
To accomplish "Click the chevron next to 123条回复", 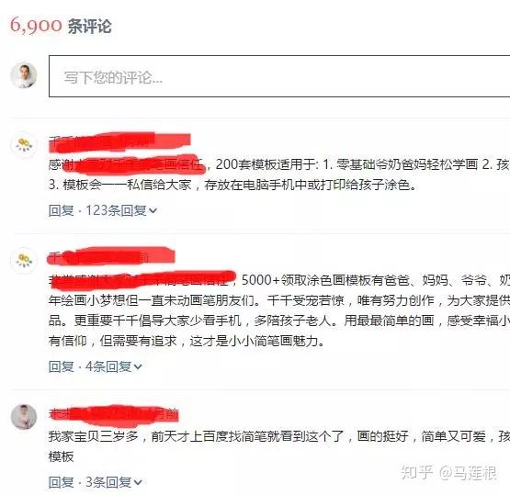I will pos(153,211).
